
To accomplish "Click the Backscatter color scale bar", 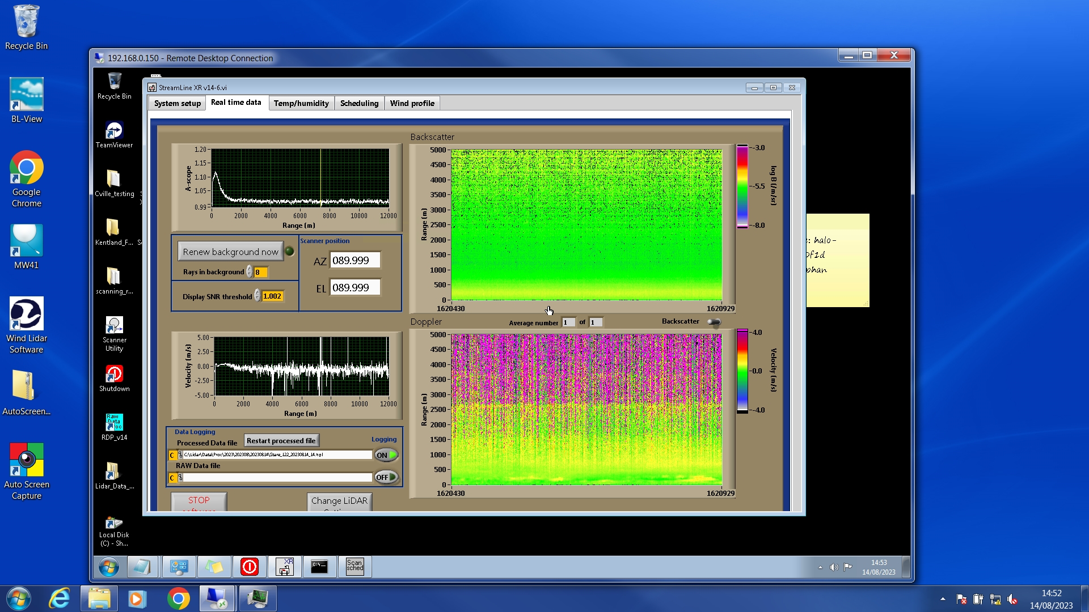I will coord(742,186).
